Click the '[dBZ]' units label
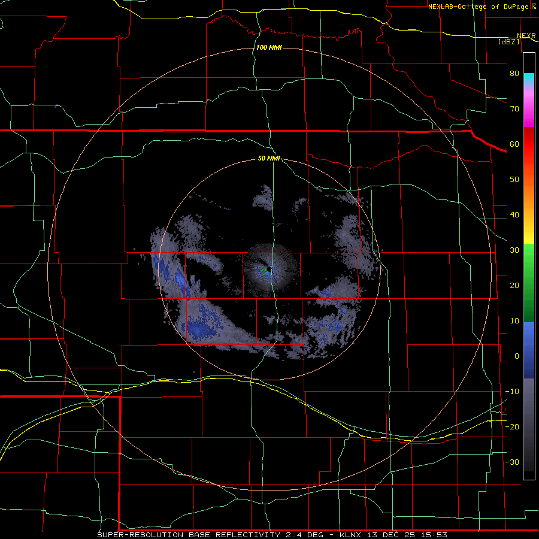This screenshot has height=539, width=539. [x=509, y=41]
